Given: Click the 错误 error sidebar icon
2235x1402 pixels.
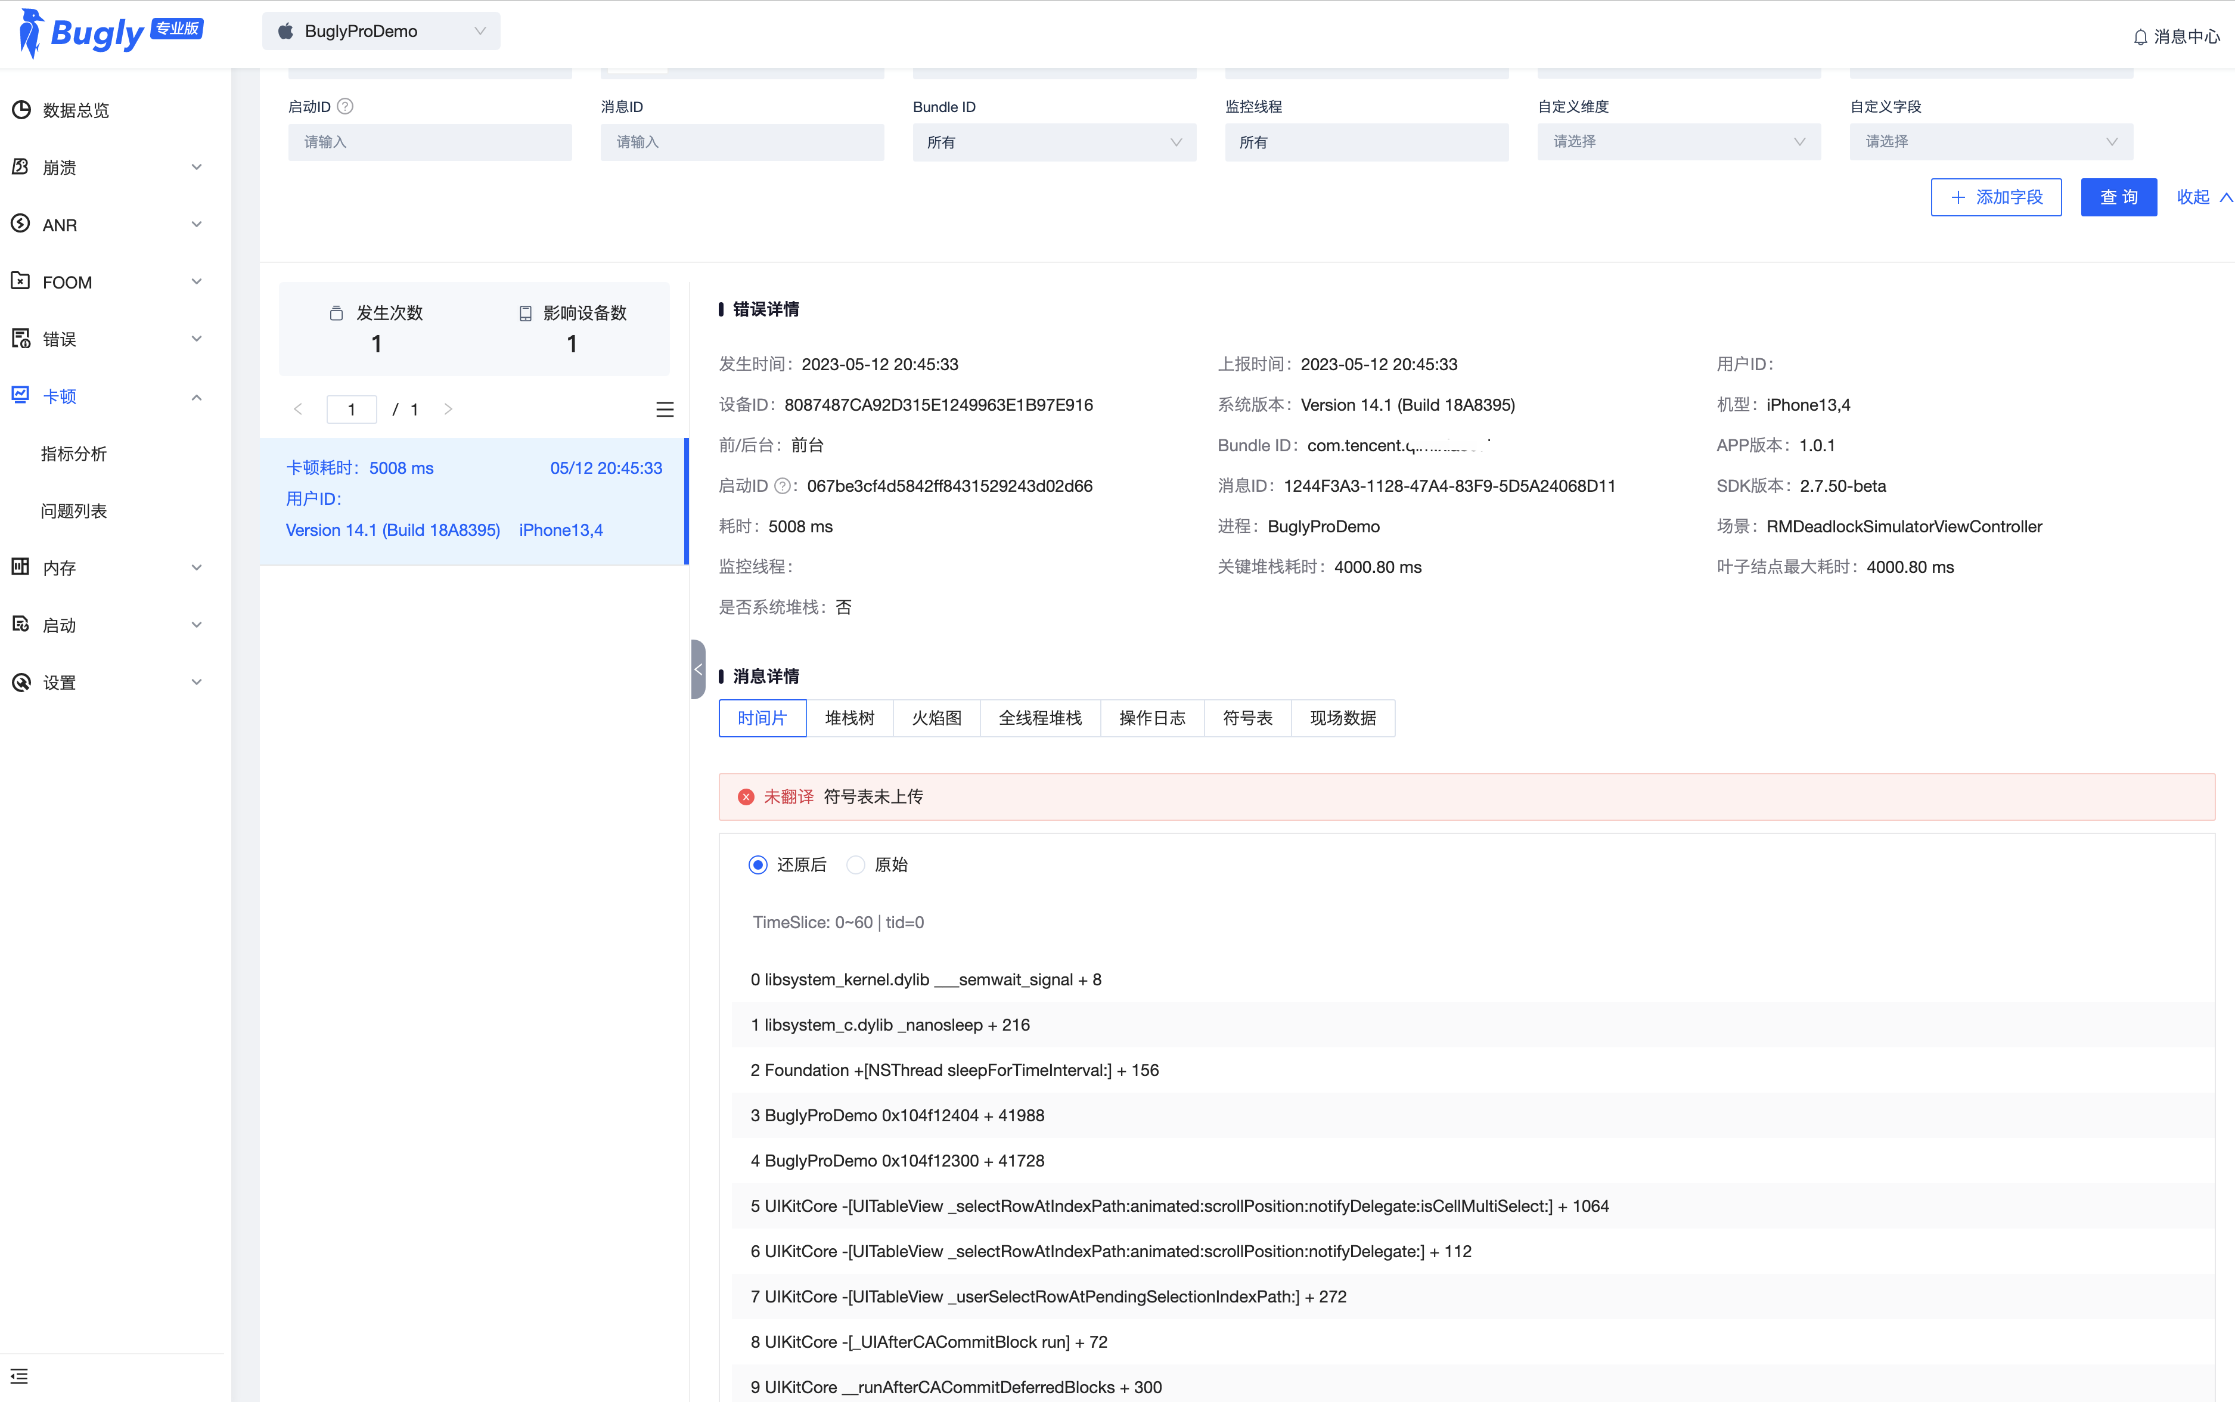Looking at the screenshot, I should tap(21, 339).
